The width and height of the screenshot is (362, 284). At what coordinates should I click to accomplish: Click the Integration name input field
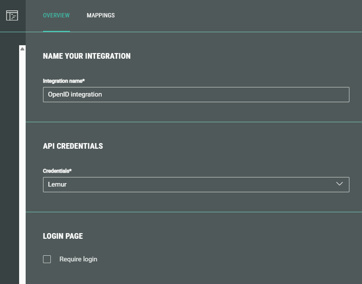(x=196, y=95)
